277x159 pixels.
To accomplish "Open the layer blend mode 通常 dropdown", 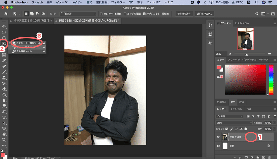I will [x=234, y=123].
